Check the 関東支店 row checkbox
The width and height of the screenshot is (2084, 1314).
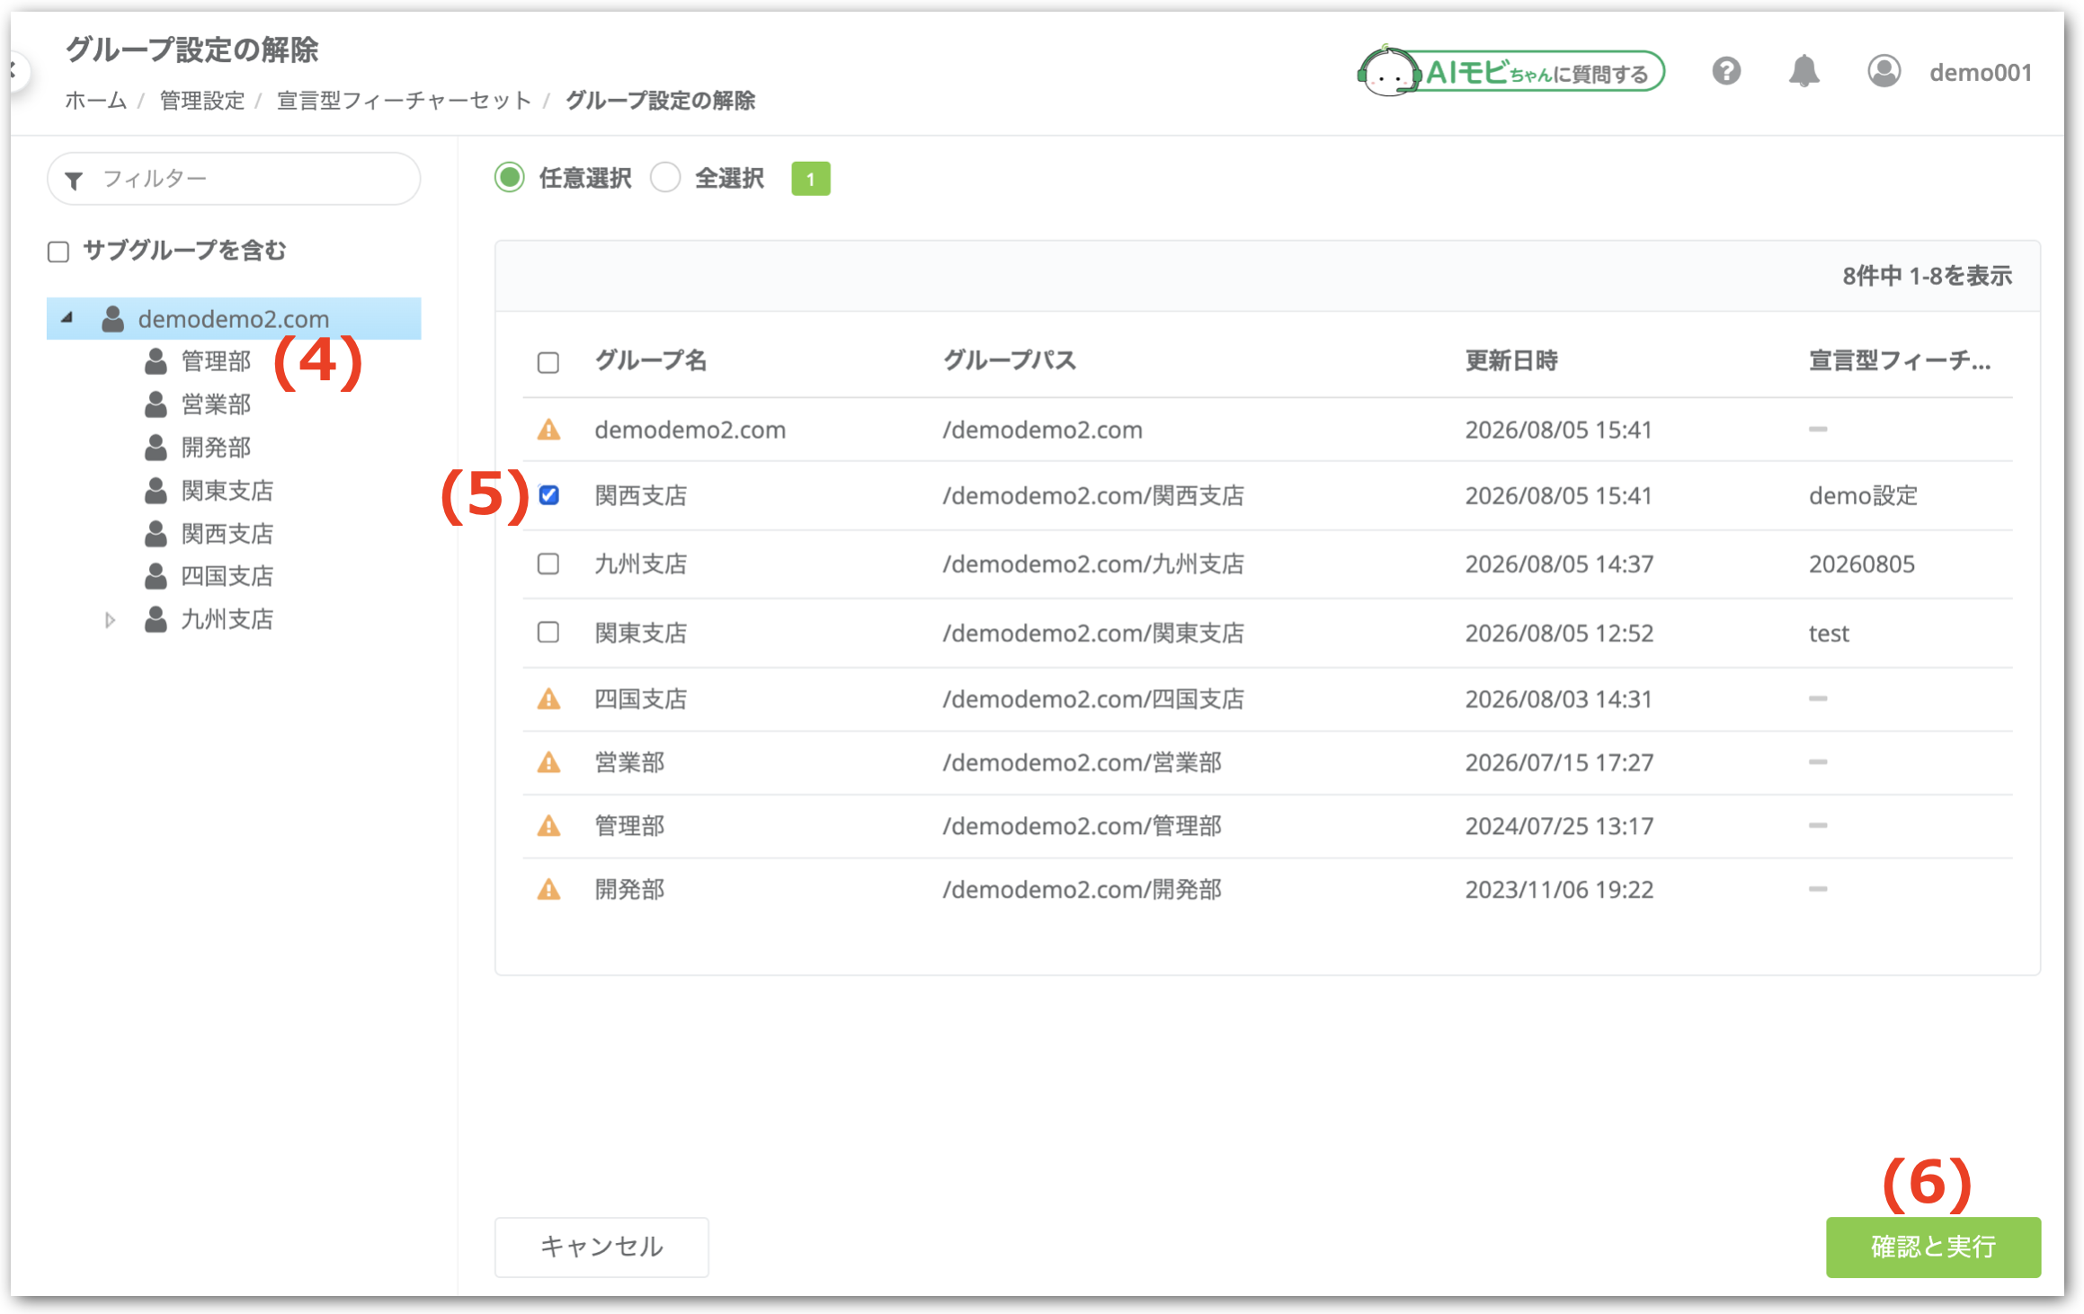point(548,632)
